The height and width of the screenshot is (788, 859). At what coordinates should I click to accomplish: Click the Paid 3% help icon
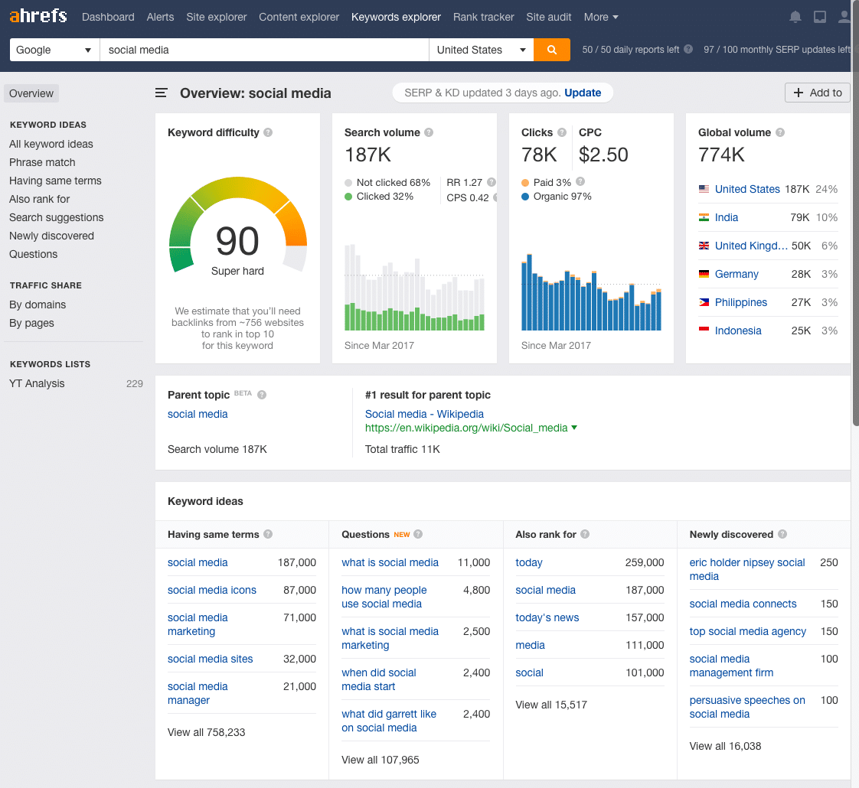tap(580, 182)
